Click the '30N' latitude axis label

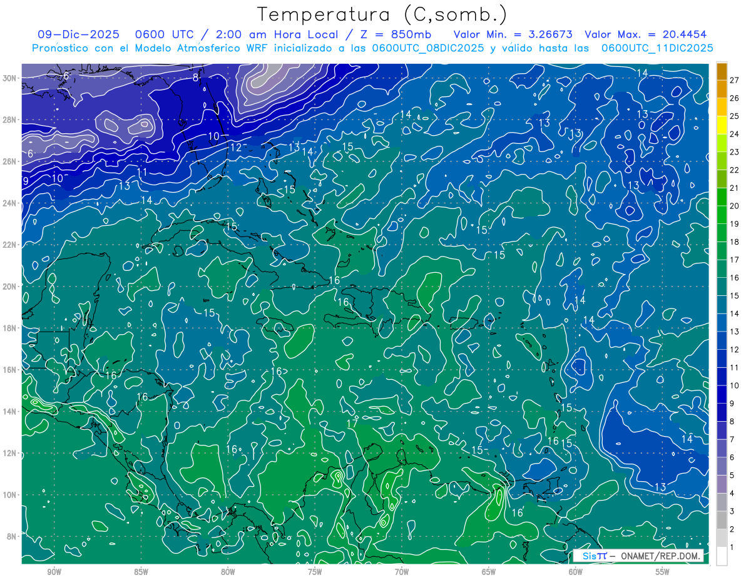point(11,78)
